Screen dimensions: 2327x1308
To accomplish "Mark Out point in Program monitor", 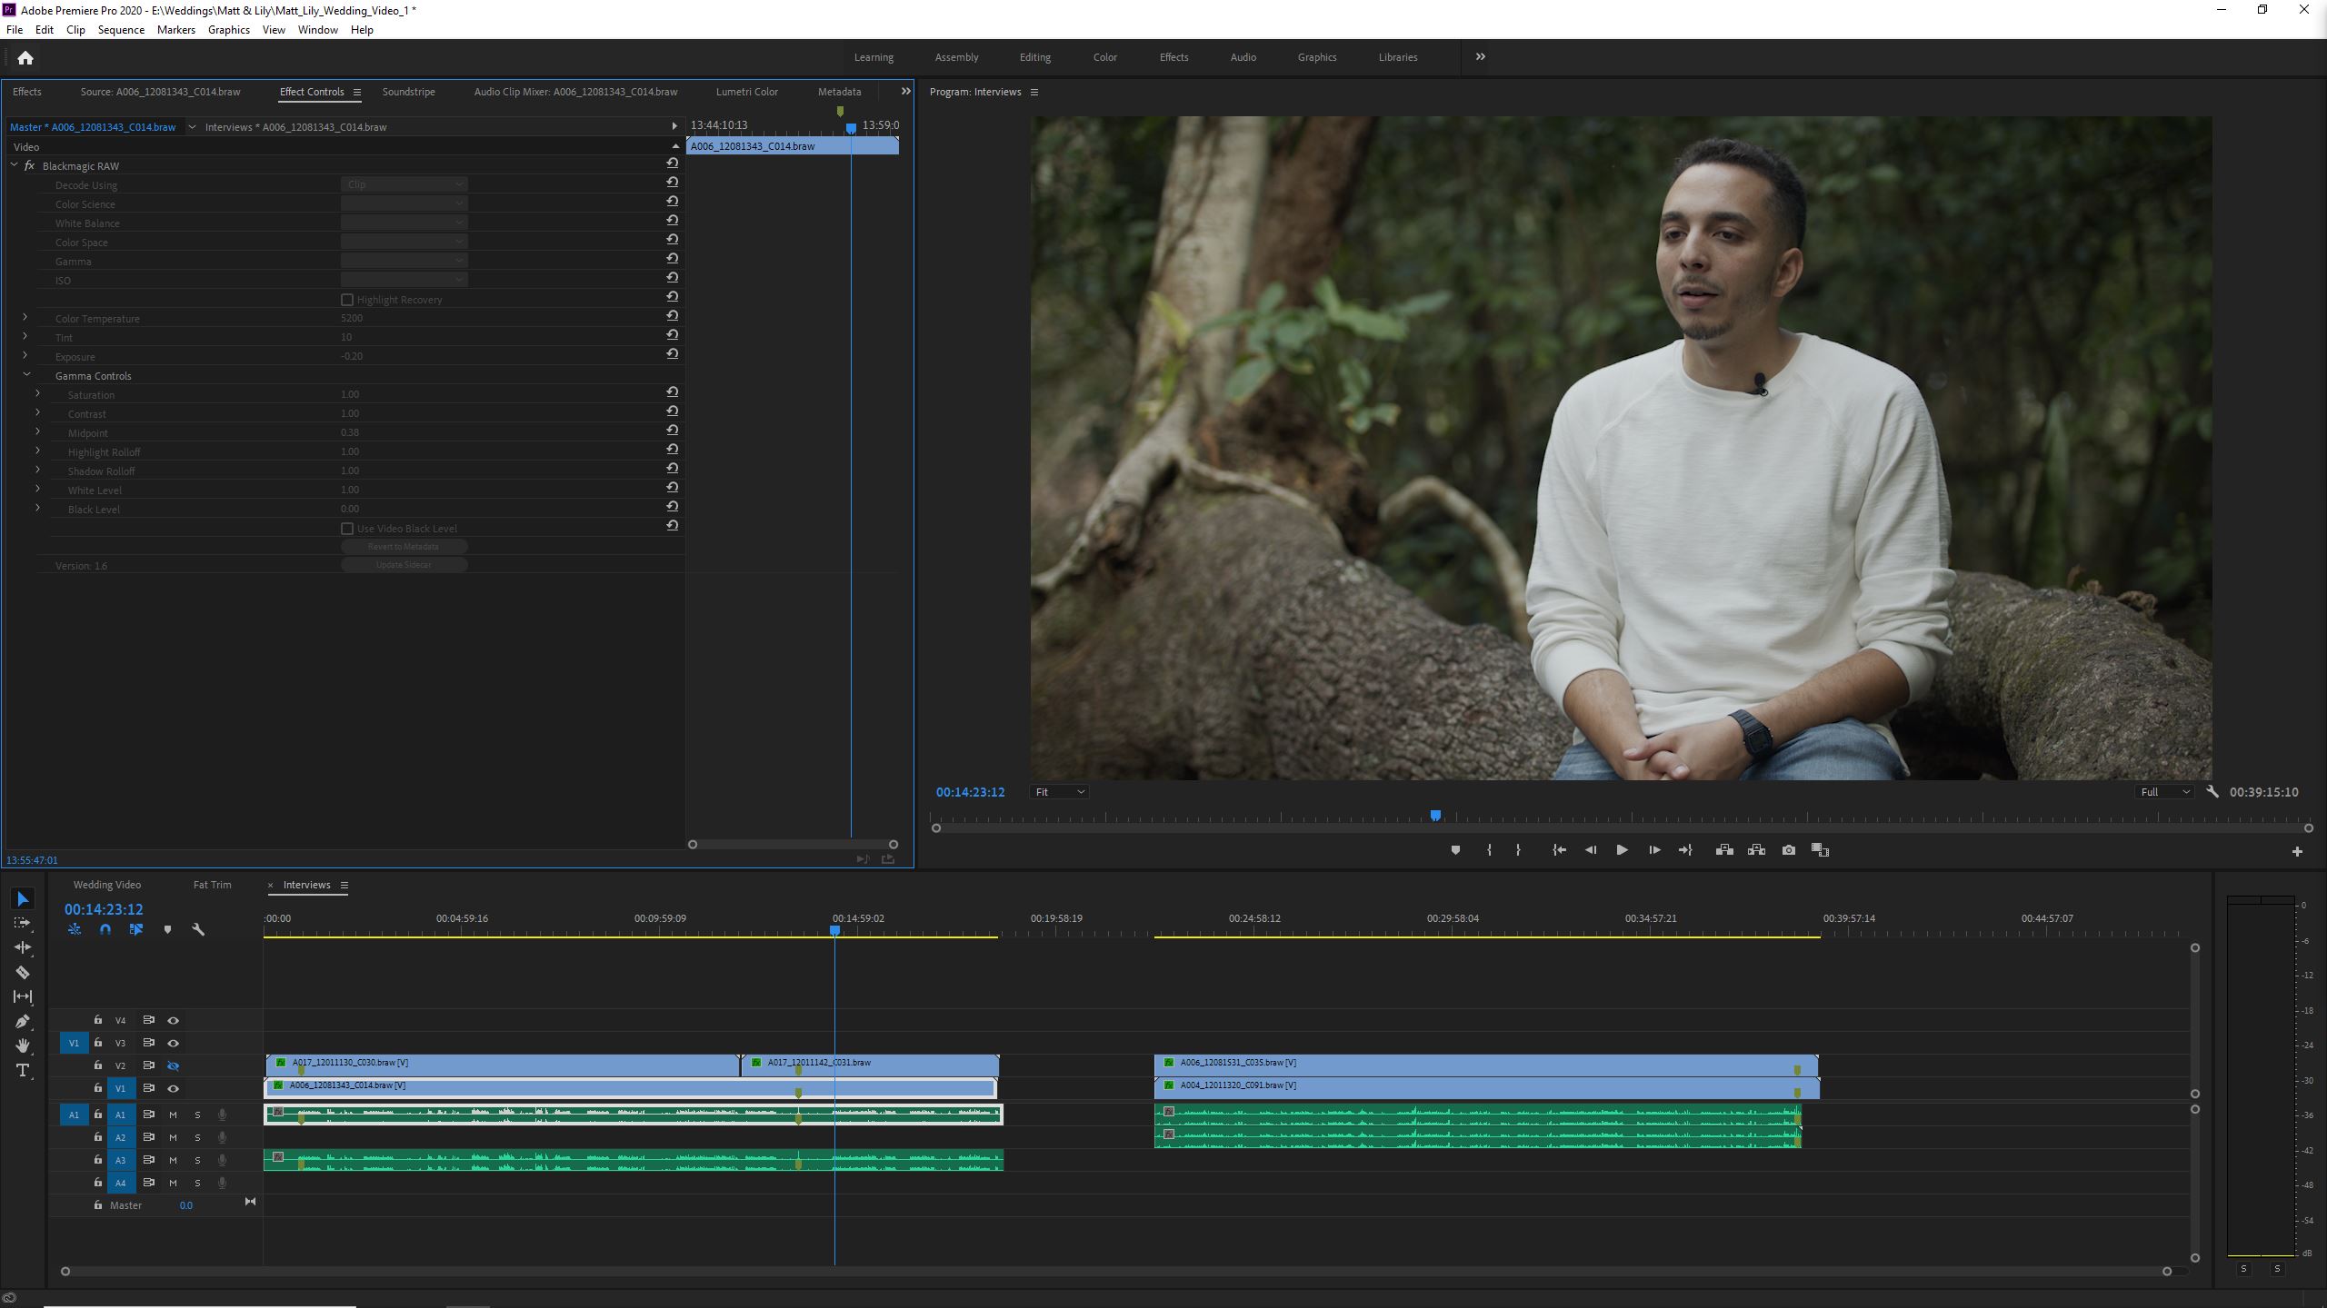I will coord(1518,850).
